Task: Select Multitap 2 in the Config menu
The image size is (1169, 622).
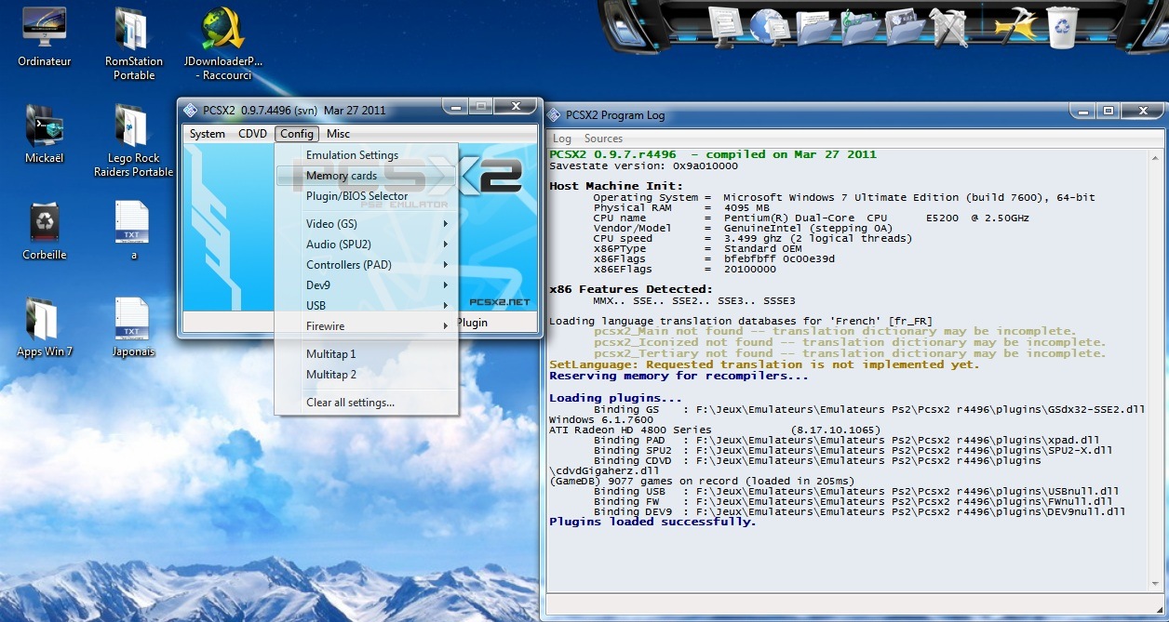Action: [366, 375]
